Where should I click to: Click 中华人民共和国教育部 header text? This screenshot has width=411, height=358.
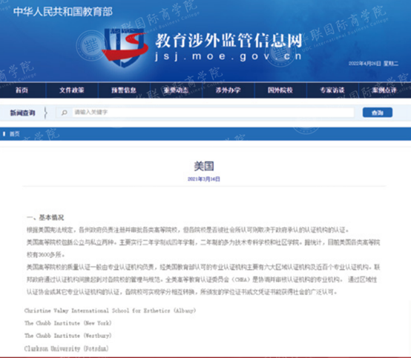(63, 12)
